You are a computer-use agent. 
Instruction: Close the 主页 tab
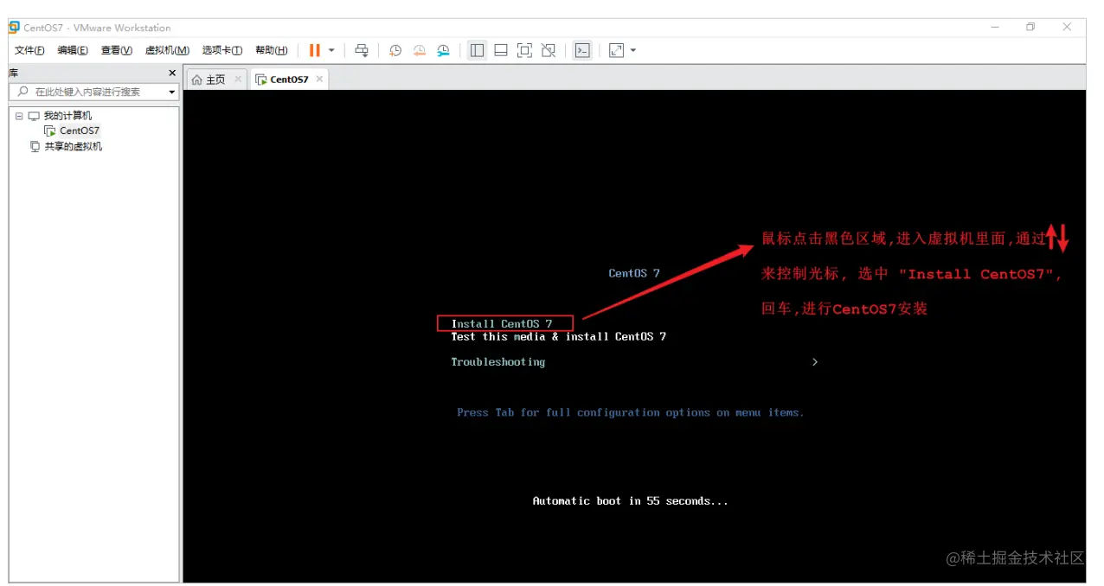[238, 79]
